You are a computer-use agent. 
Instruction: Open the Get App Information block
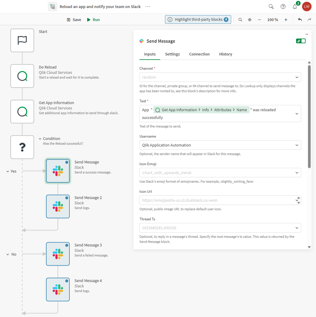point(22,111)
